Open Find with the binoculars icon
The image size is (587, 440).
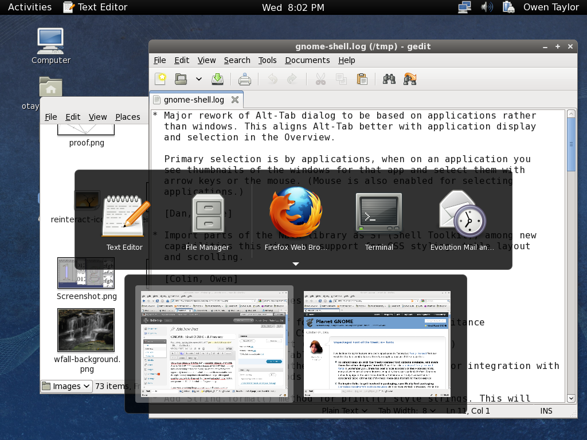pyautogui.click(x=389, y=79)
